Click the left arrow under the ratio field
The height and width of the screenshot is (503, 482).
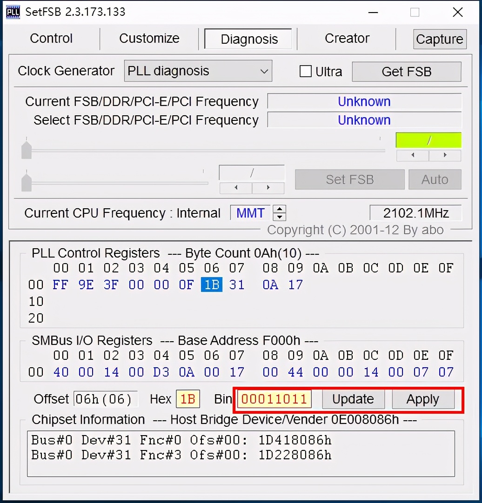(x=235, y=188)
